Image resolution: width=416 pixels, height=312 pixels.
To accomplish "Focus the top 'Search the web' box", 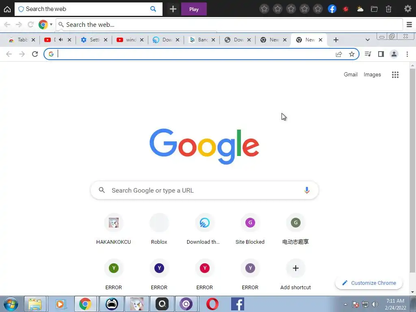I will coord(88,9).
